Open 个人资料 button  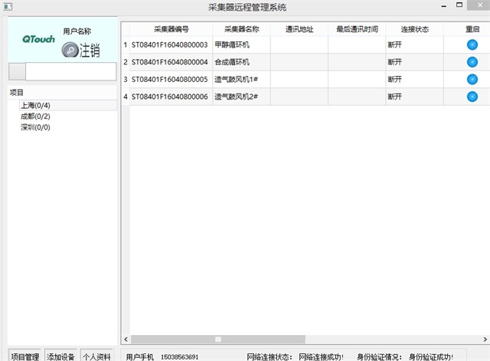96,356
